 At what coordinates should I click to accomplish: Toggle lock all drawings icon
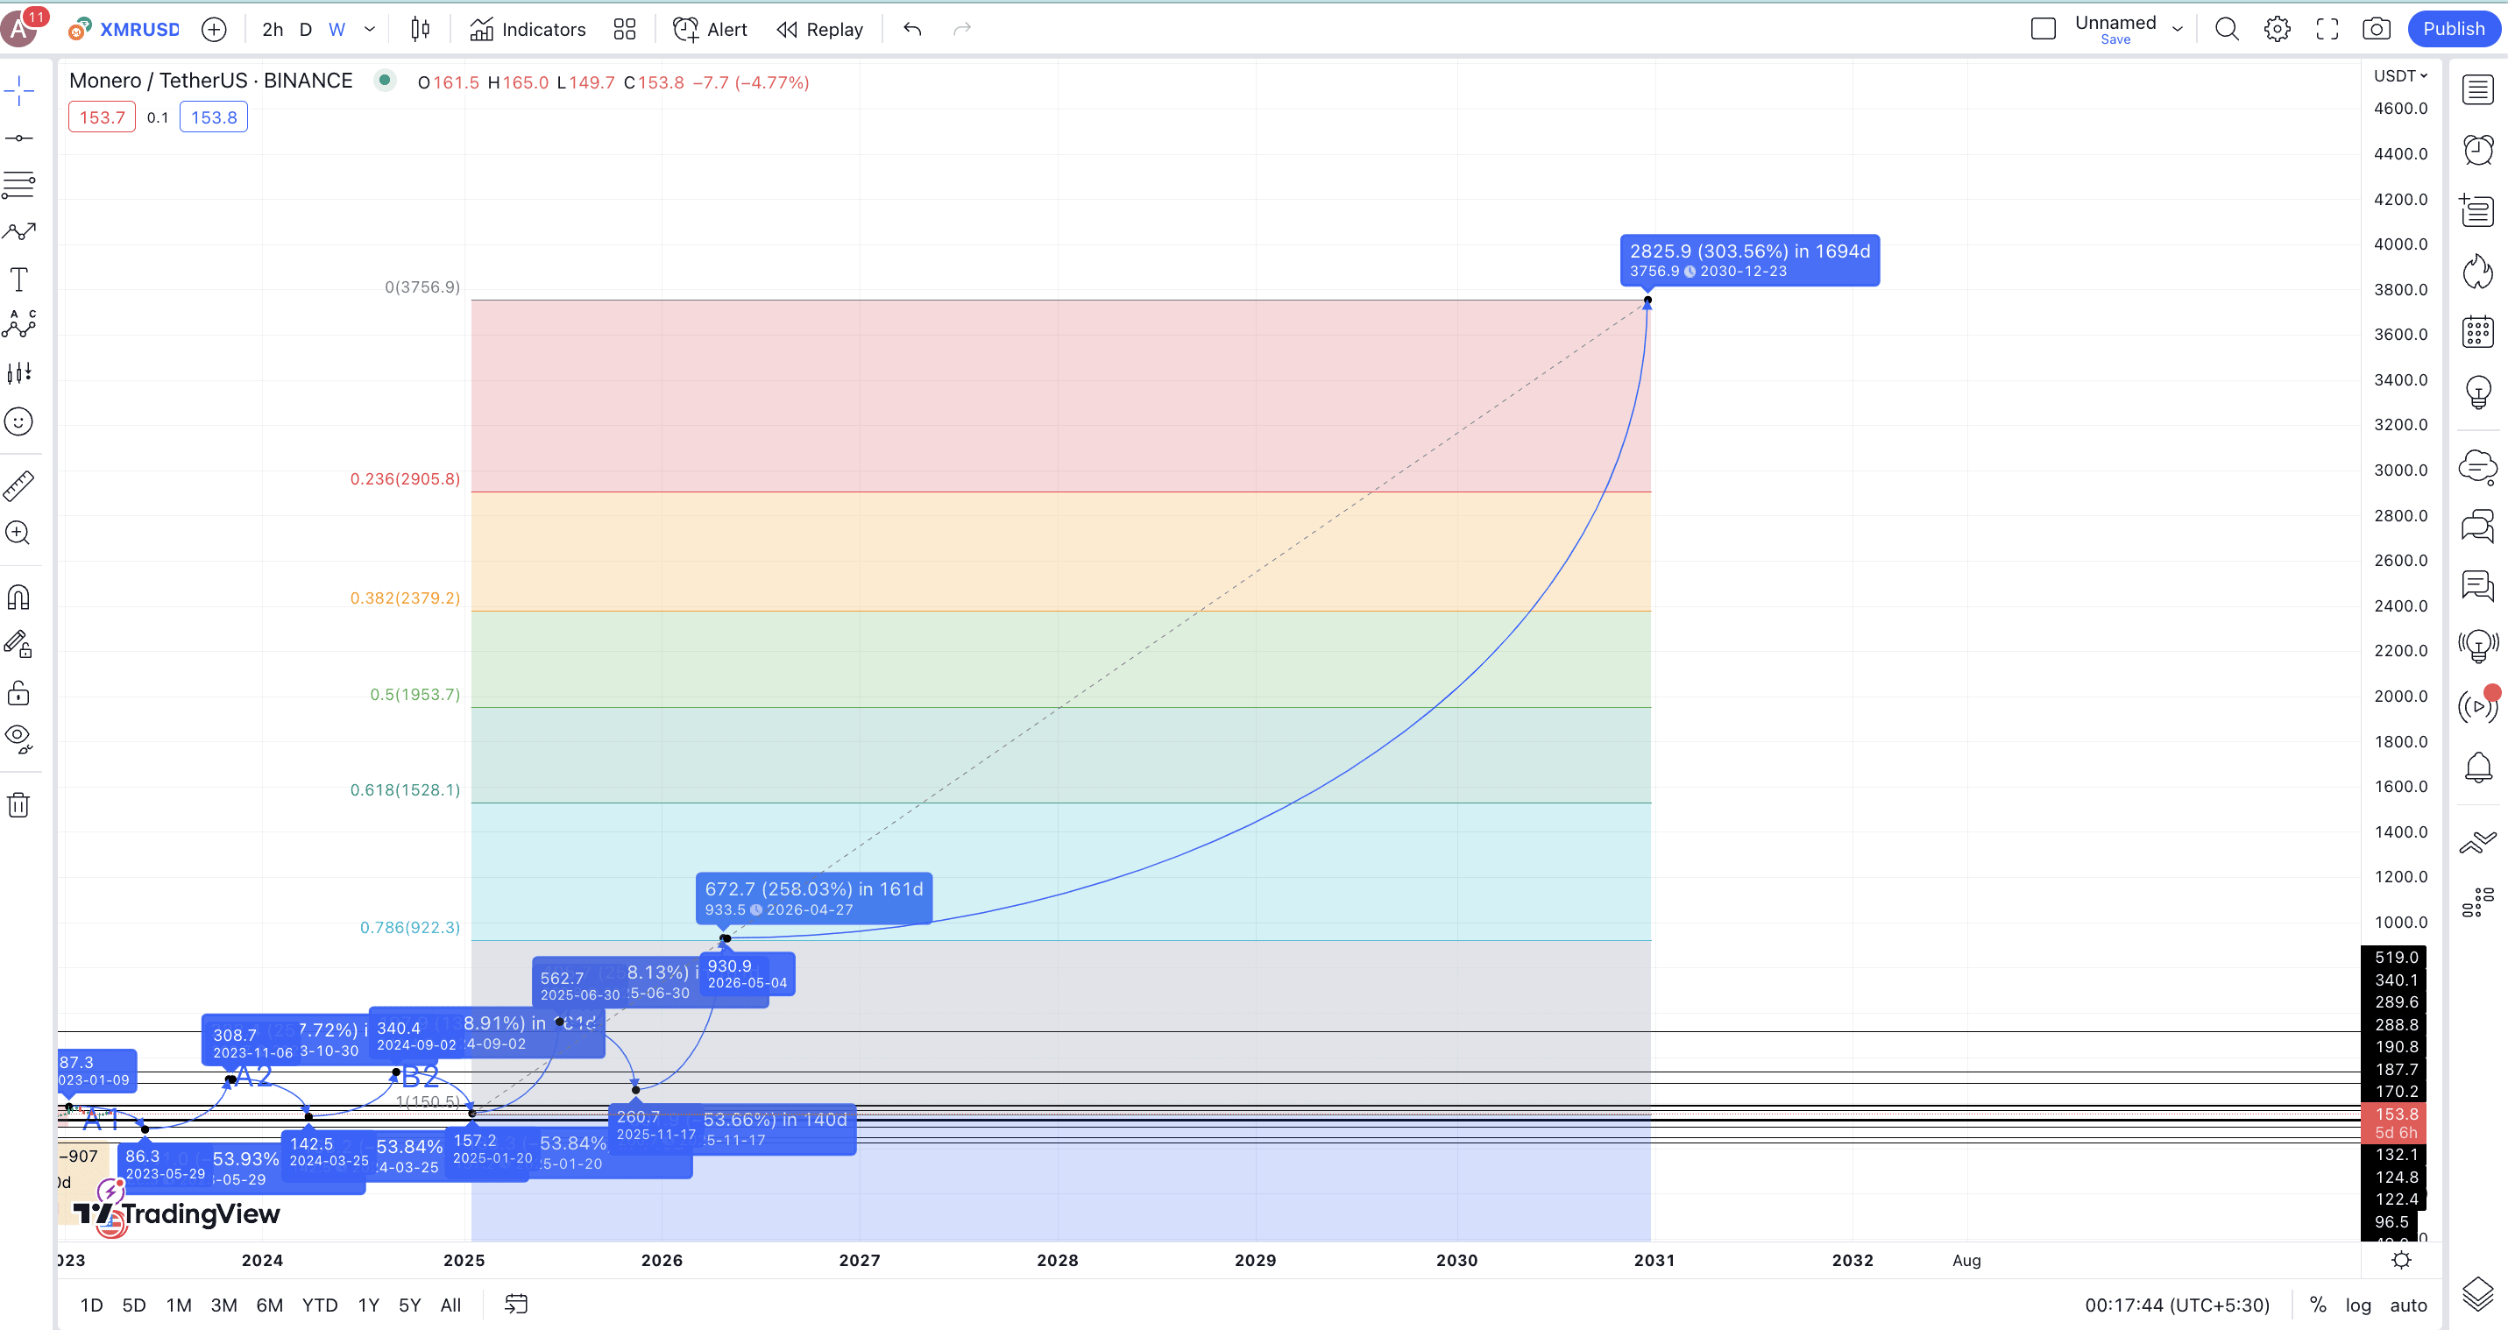point(18,692)
